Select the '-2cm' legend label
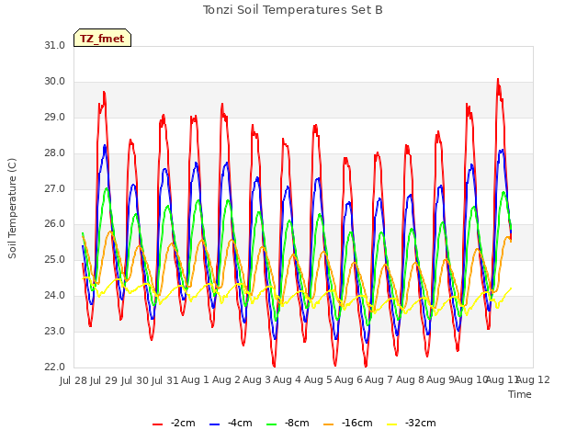 pyautogui.click(x=183, y=423)
